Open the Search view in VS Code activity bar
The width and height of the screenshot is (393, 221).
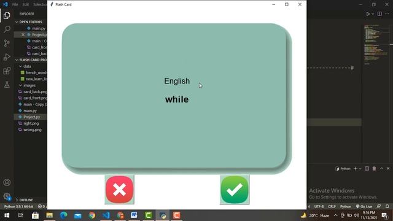click(7, 29)
